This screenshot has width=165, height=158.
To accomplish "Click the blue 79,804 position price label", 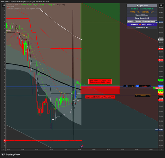I will pos(161,86).
